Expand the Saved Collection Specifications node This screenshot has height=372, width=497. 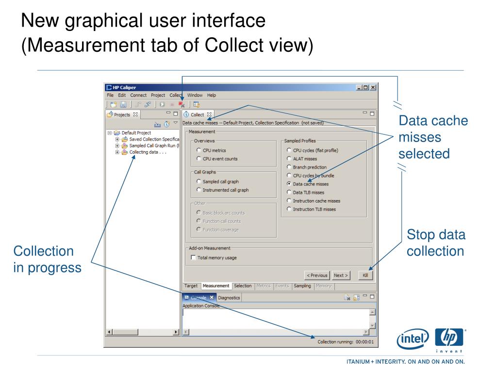click(x=117, y=139)
